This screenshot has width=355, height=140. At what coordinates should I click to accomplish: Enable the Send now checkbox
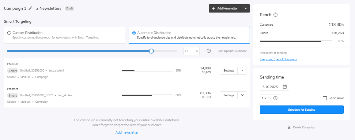point(325,98)
